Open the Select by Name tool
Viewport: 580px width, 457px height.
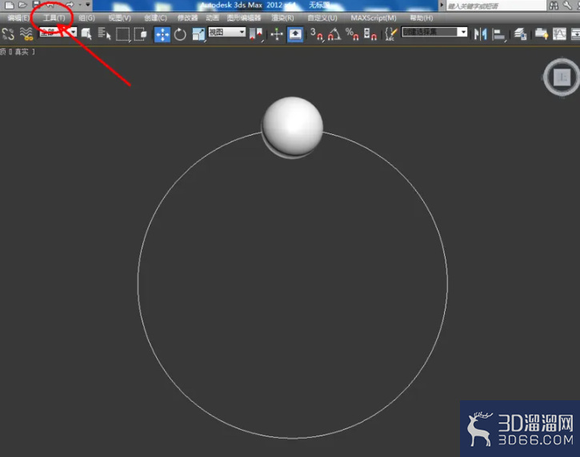tap(104, 34)
